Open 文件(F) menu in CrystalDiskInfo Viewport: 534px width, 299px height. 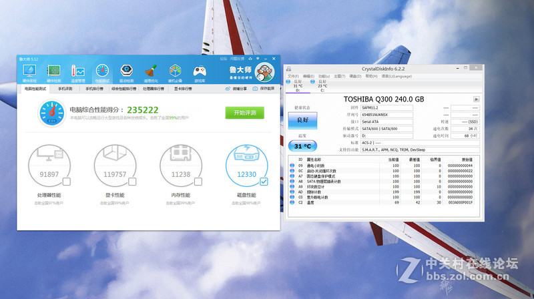(293, 76)
